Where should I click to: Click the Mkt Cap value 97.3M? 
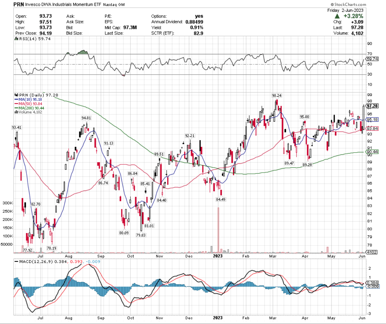130,27
